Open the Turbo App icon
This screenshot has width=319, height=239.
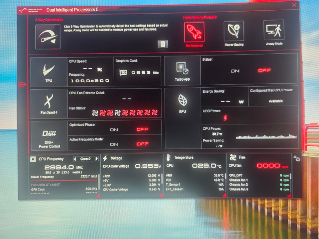[x=182, y=68]
